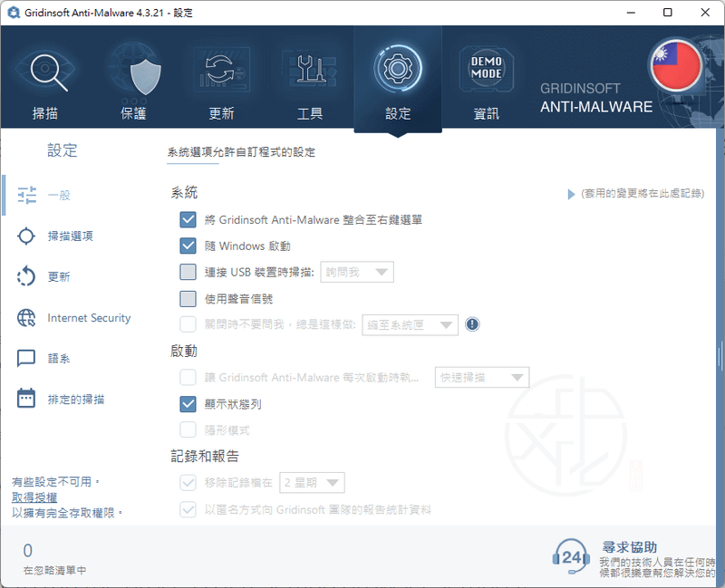Click the blue exclamation info icon
The height and width of the screenshot is (588, 725).
[472, 324]
